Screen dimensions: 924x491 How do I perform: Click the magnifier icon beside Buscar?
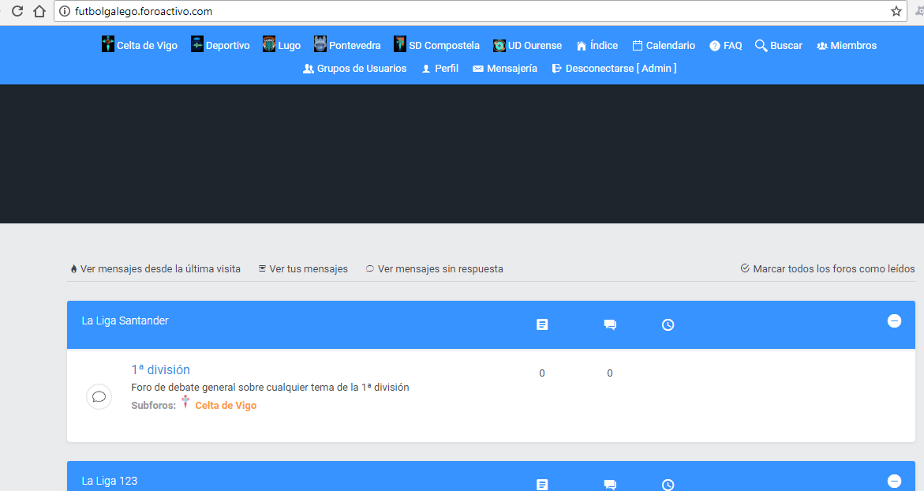click(761, 45)
